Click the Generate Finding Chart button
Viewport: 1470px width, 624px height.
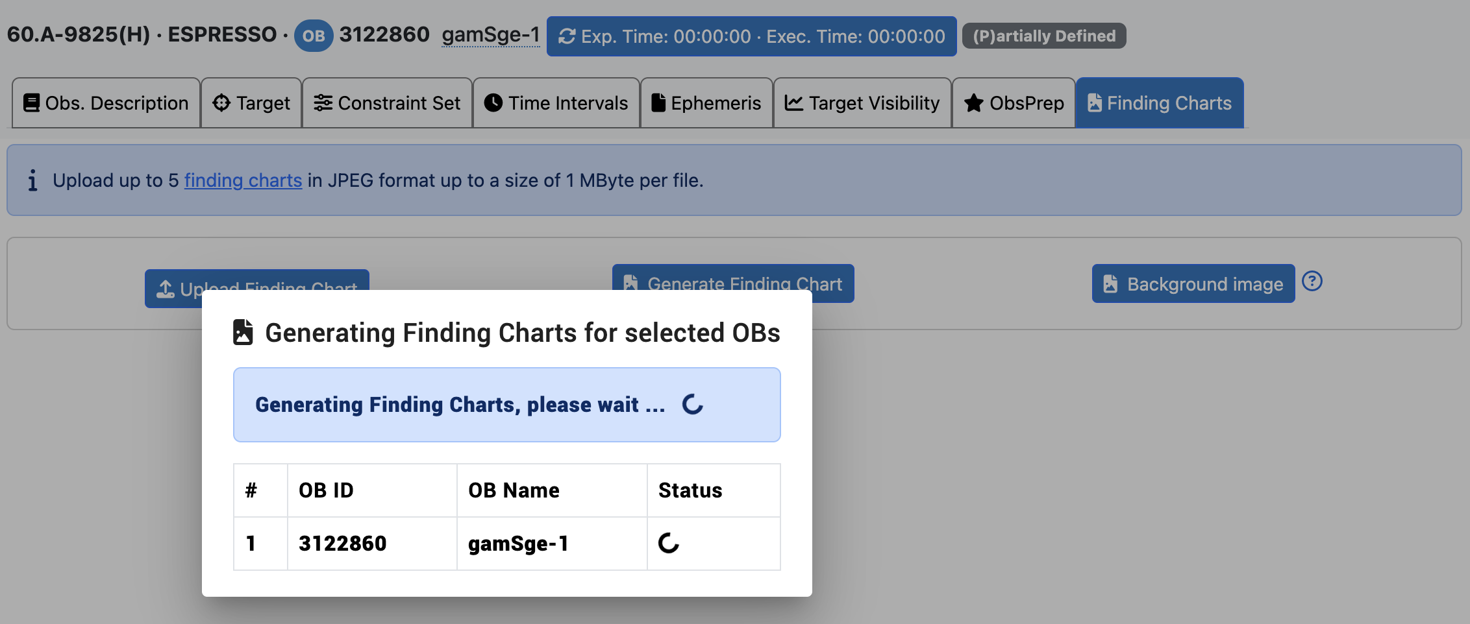(x=733, y=278)
